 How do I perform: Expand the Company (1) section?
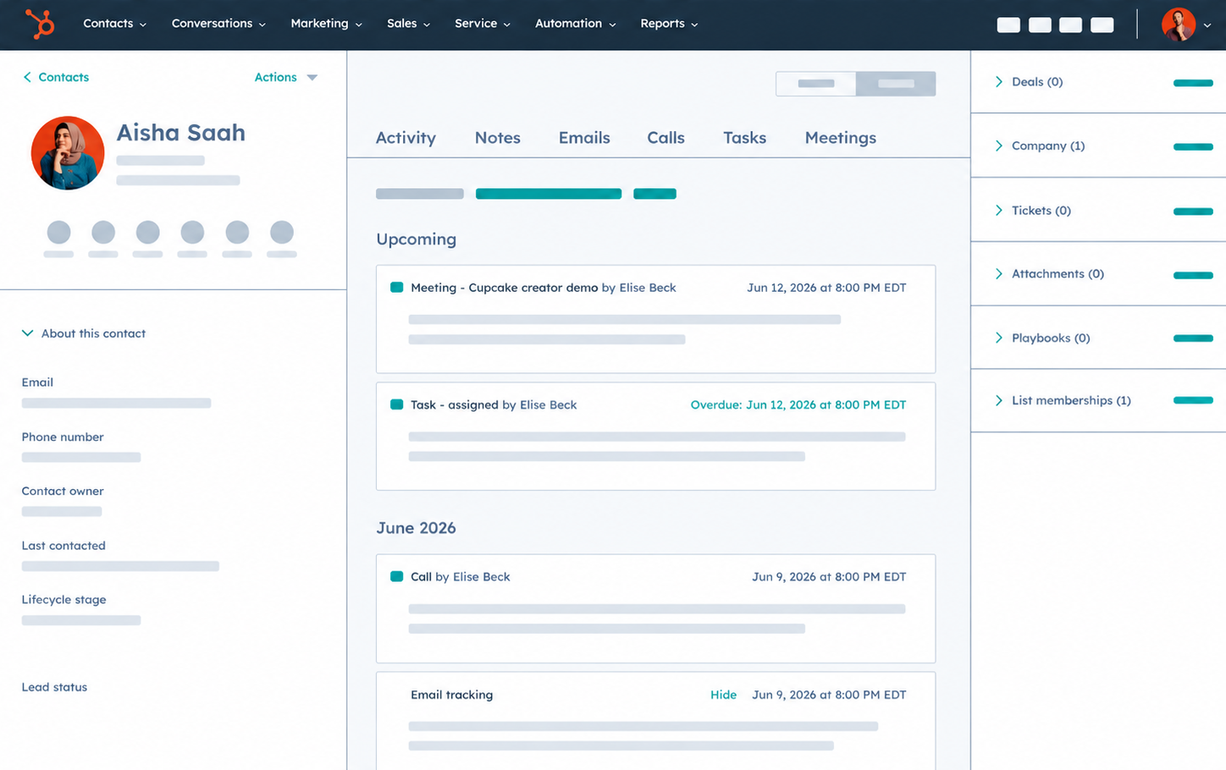click(x=999, y=146)
